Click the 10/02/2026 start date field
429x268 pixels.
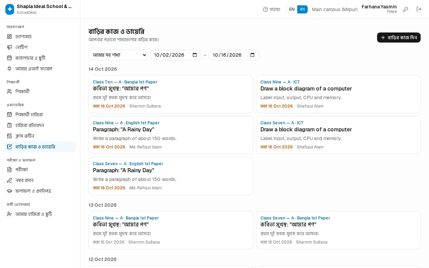pyautogui.click(x=176, y=55)
